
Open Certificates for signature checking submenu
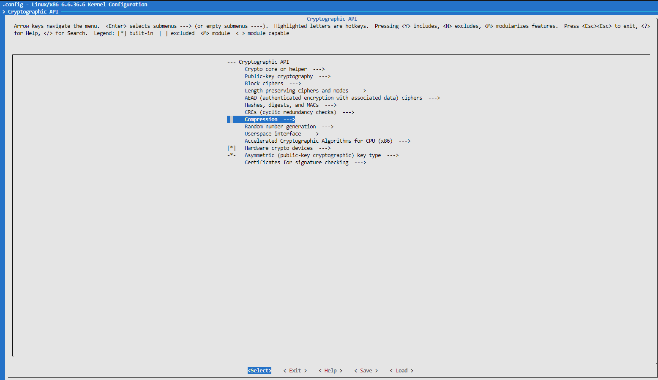pyautogui.click(x=296, y=163)
